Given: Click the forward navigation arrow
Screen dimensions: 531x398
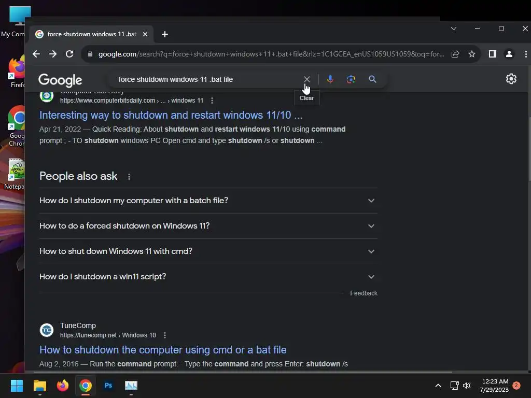Looking at the screenshot, I should pyautogui.click(x=53, y=54).
